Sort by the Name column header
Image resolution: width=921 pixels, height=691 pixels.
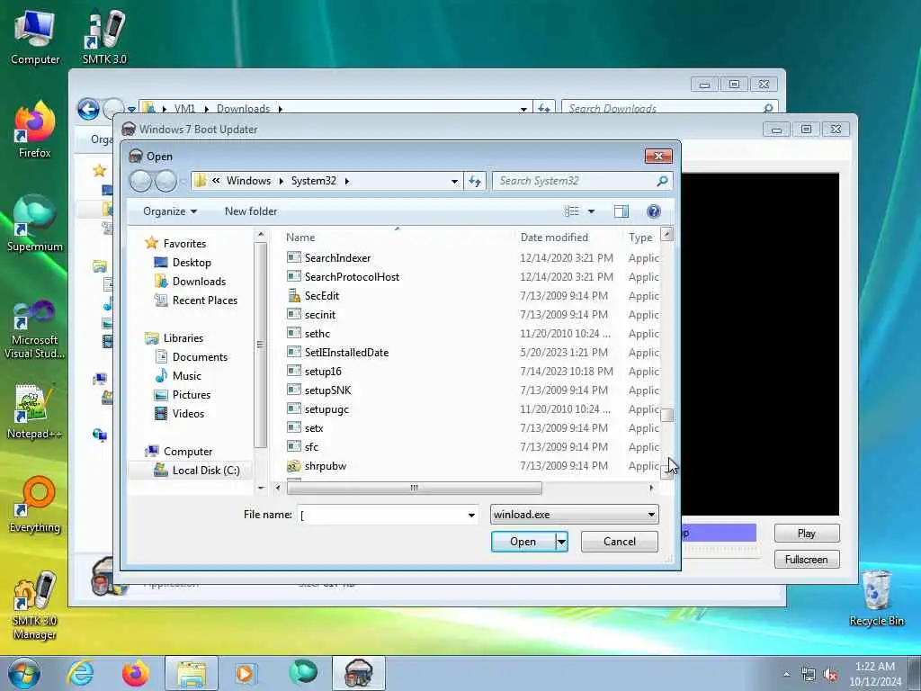click(x=398, y=238)
